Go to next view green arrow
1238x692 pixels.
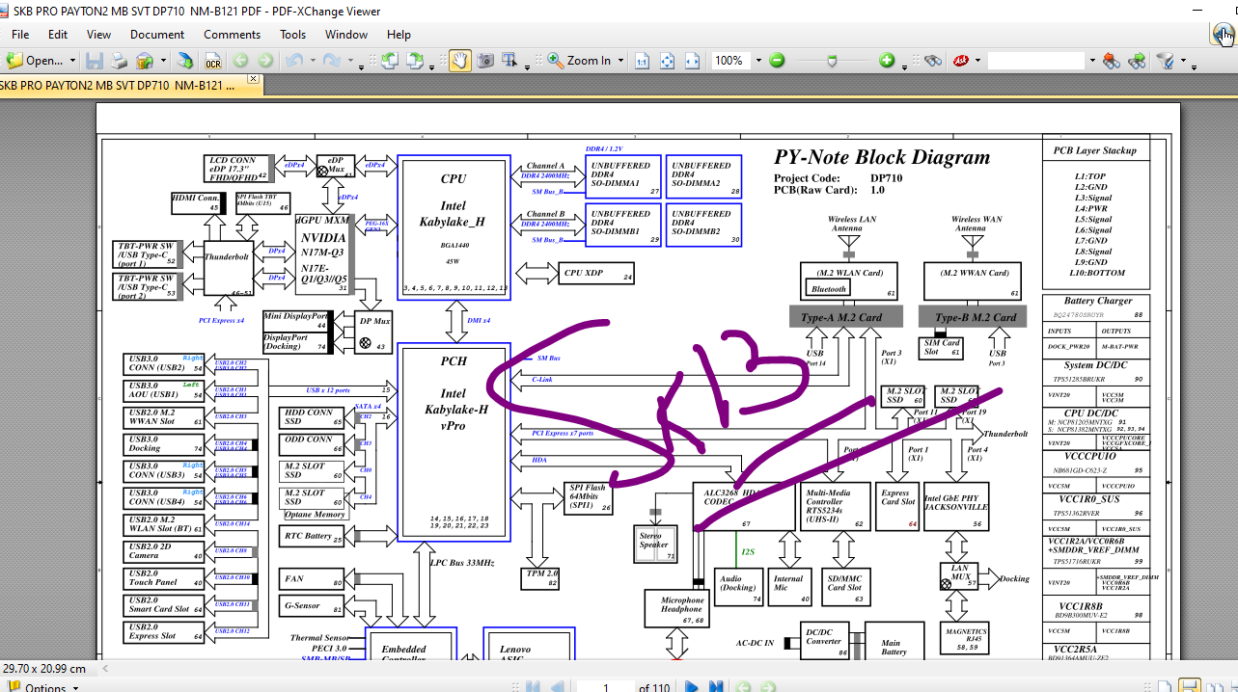tap(264, 61)
